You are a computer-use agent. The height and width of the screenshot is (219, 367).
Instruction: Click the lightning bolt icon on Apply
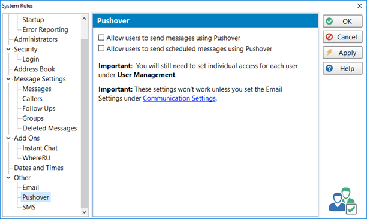(330, 52)
